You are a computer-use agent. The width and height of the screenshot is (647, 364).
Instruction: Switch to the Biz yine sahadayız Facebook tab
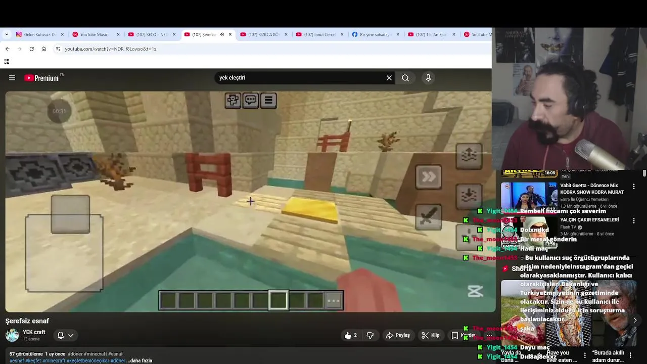[376, 34]
